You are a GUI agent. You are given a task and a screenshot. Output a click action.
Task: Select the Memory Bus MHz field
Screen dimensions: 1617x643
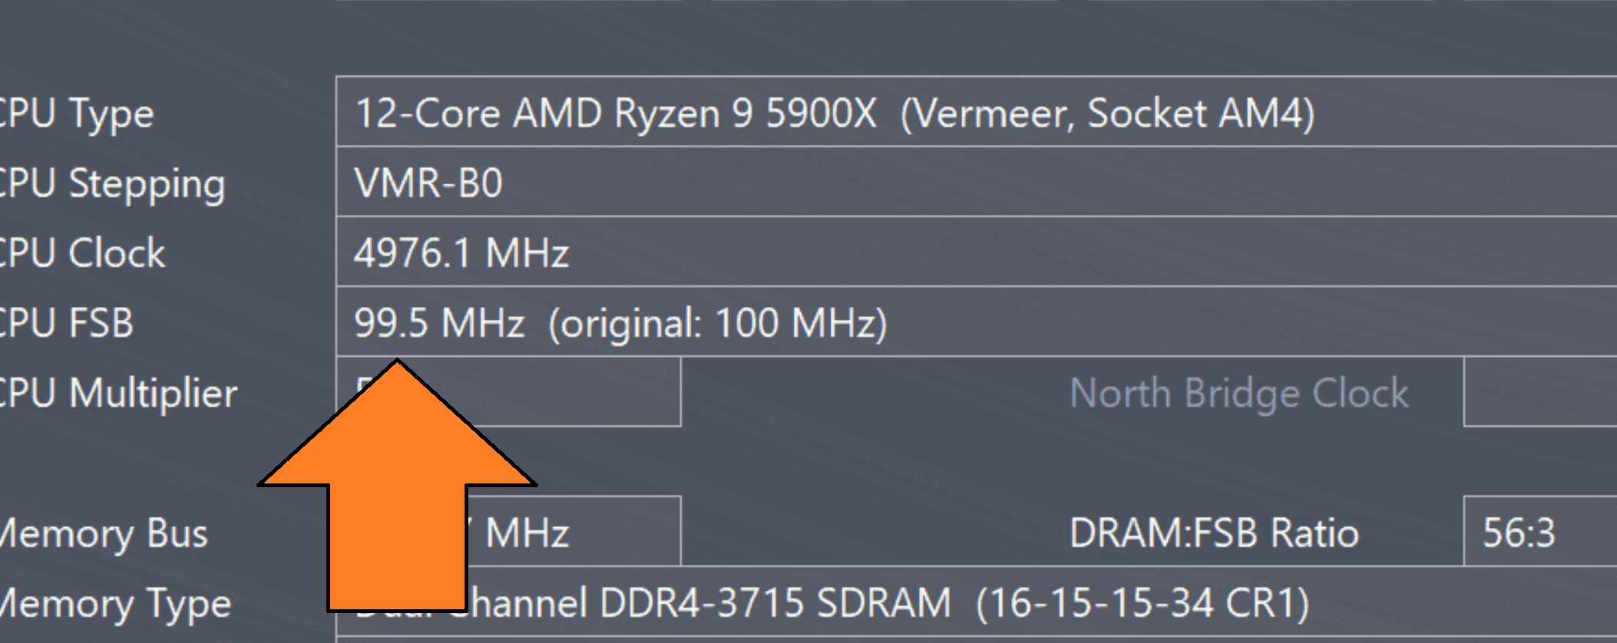pyautogui.click(x=508, y=531)
